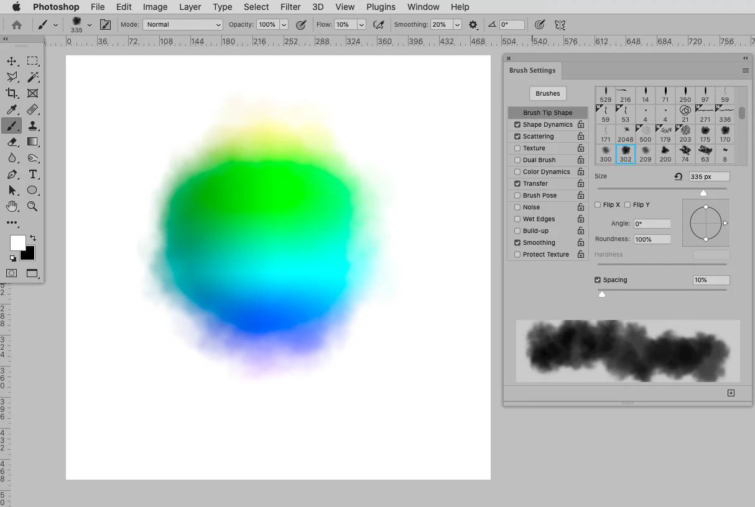Toggle pressure for size icon
This screenshot has height=507, width=755.
[540, 25]
